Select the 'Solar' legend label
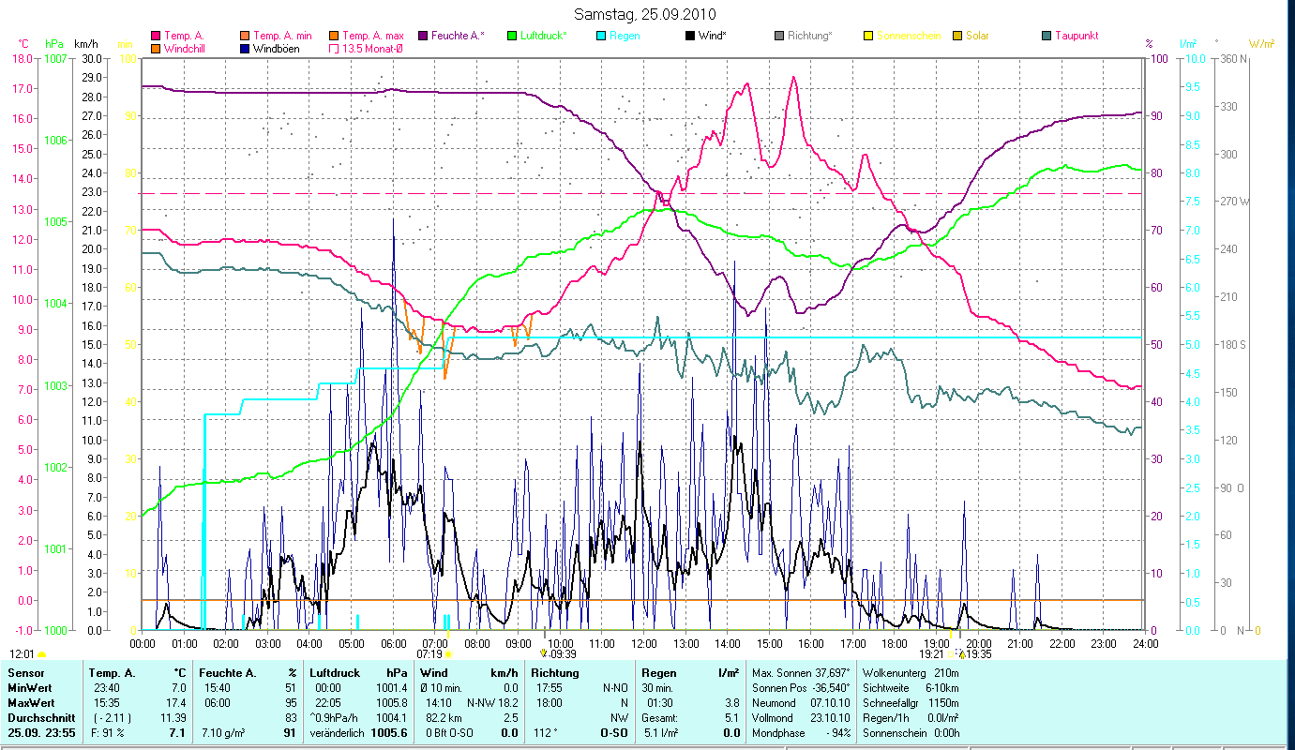The width and height of the screenshot is (1295, 750). pos(979,36)
